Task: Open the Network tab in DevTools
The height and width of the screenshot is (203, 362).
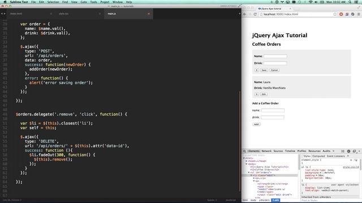Action: pos(266,151)
